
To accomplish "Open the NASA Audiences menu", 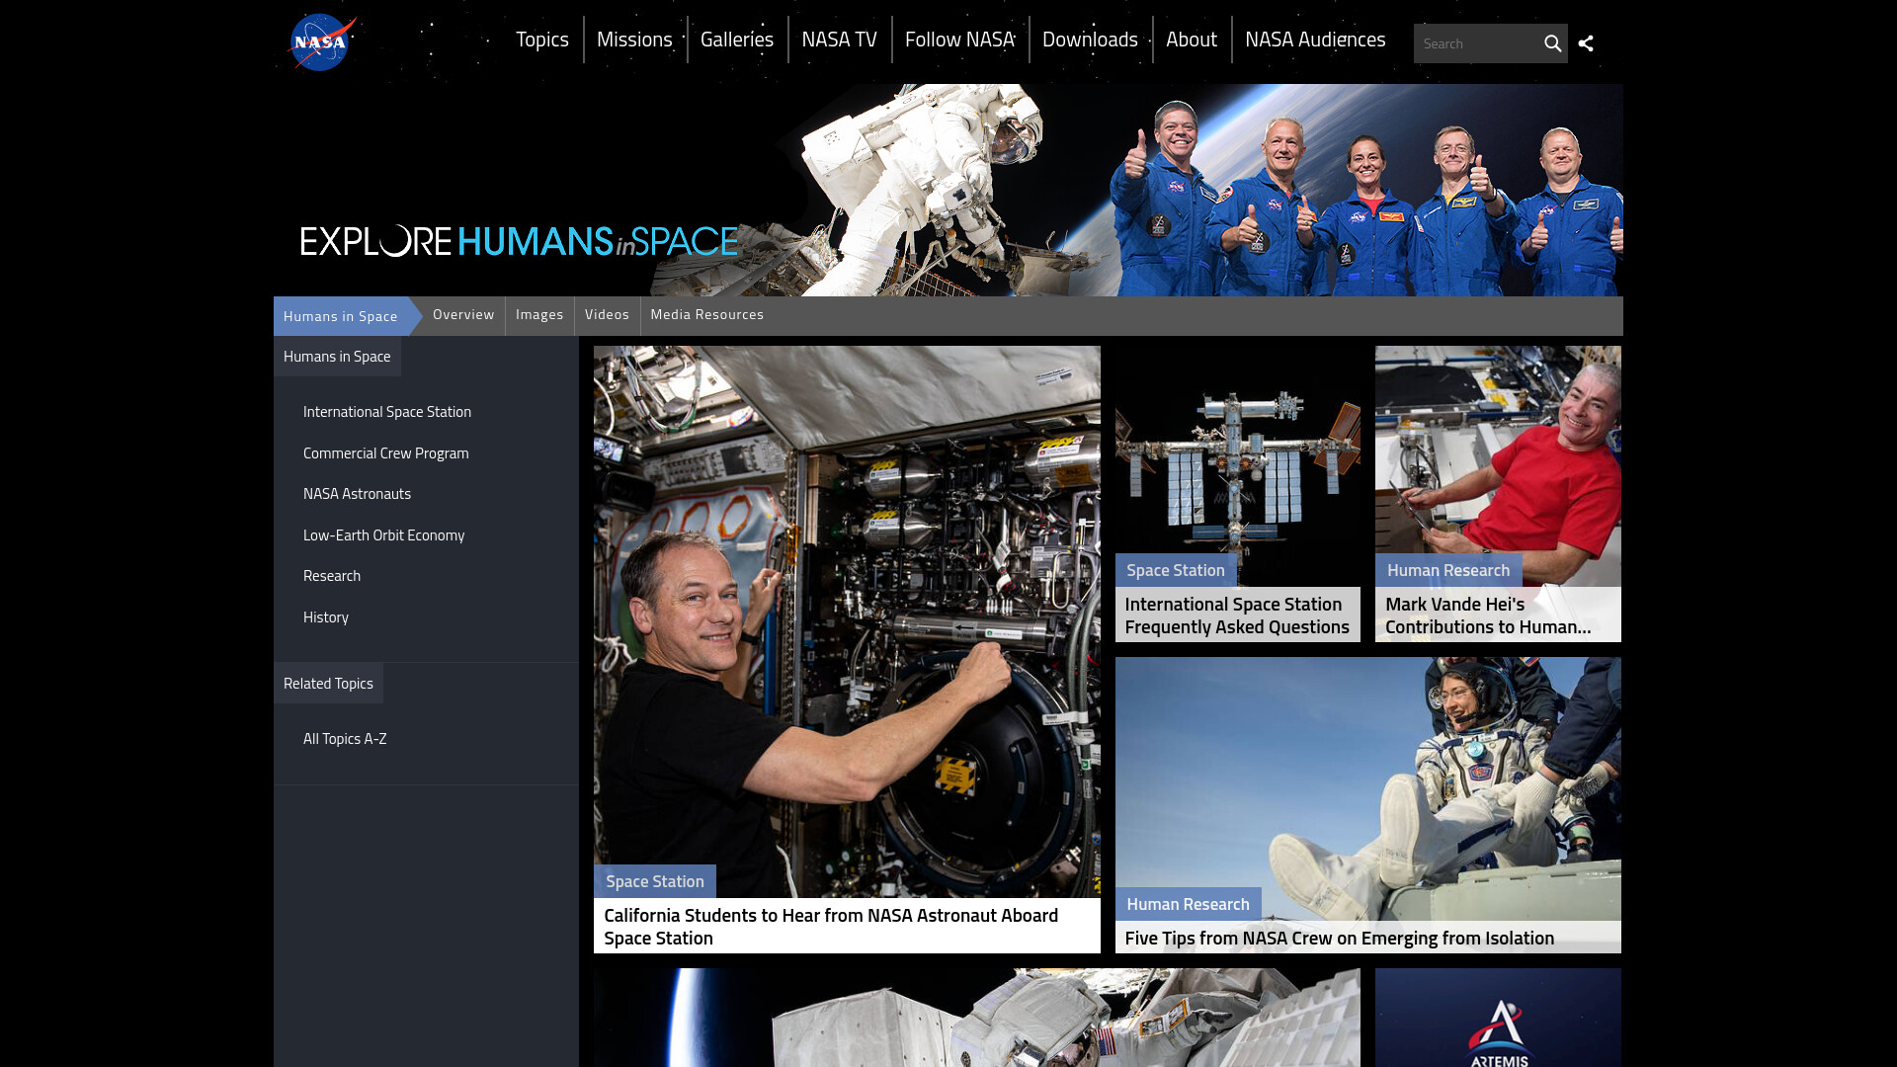I will (1315, 40).
